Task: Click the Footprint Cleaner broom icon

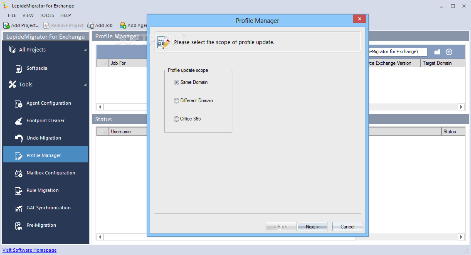Action: [19, 121]
